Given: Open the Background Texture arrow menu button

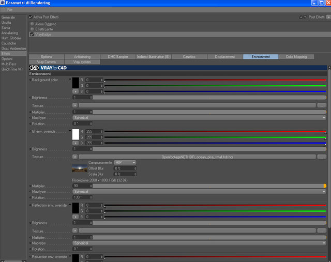Looking at the screenshot, I should click(75, 105).
